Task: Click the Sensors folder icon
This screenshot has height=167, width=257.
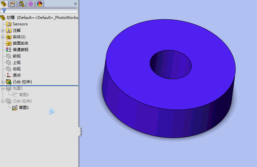Action: click(9, 24)
